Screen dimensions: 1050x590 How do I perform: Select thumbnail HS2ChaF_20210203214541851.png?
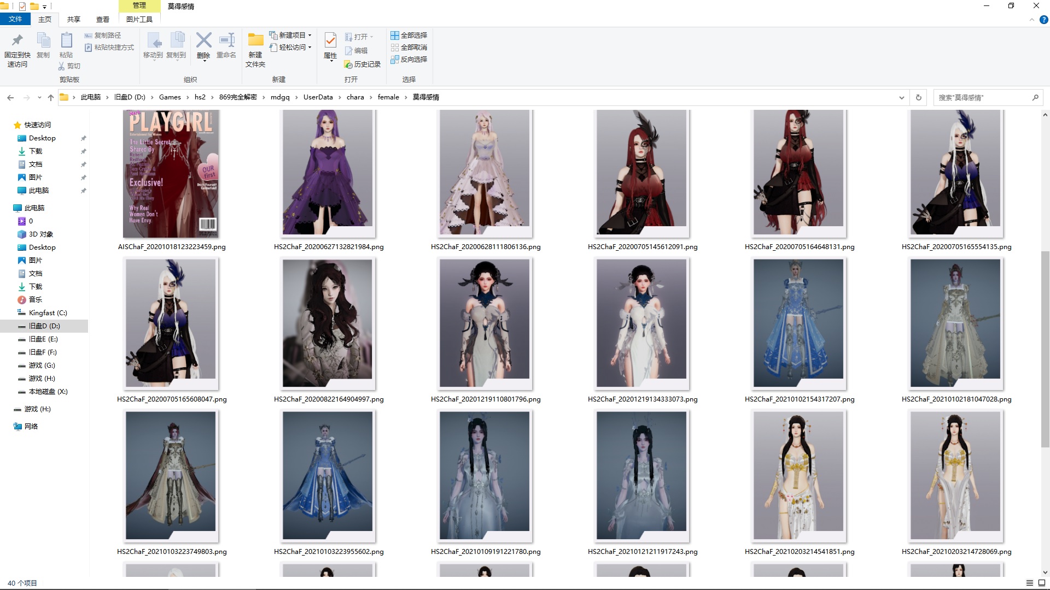click(x=799, y=476)
